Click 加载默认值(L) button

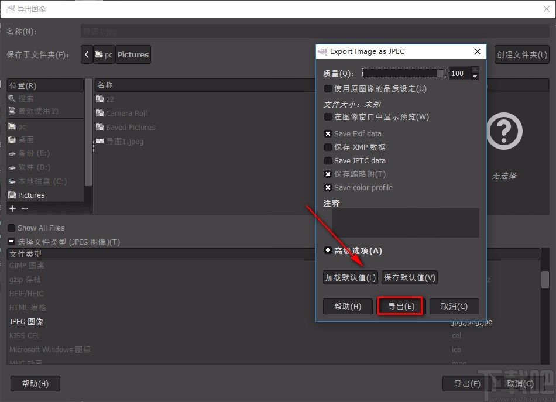[x=351, y=277]
